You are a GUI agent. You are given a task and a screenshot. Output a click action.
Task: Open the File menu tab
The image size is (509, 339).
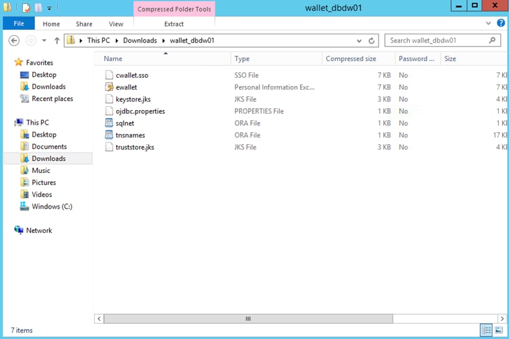click(x=18, y=24)
